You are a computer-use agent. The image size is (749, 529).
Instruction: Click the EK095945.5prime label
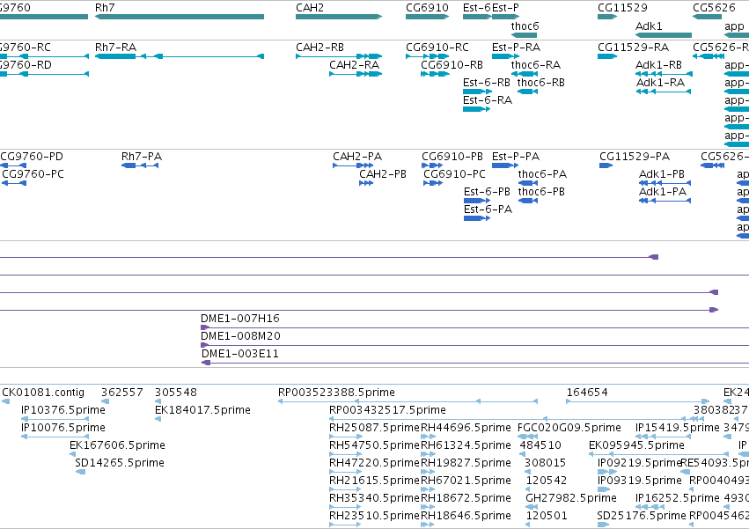(x=636, y=445)
